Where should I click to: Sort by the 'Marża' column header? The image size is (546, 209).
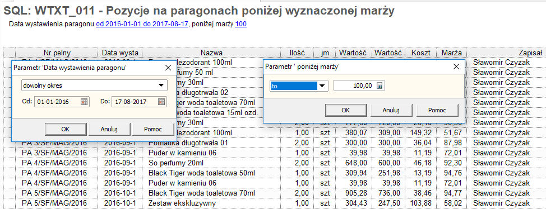coord(452,53)
